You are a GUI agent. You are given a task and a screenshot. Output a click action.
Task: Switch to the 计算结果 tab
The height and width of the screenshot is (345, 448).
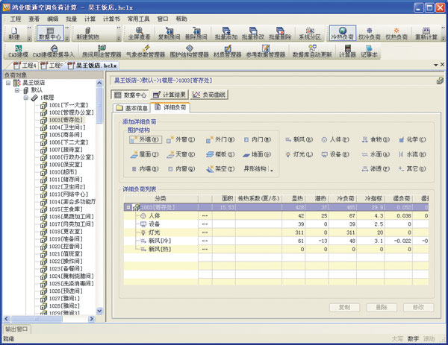(169, 95)
